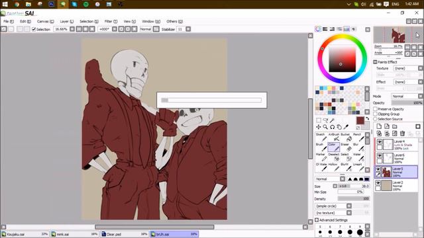Viewport: 424px width, 238px height.
Task: Pick the magic wand tool
Action: 333,120
